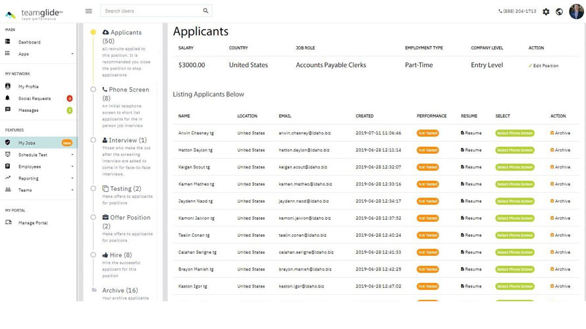Viewport: 586px width, 329px height.
Task: Open the hamburger menu icon
Action: click(89, 11)
